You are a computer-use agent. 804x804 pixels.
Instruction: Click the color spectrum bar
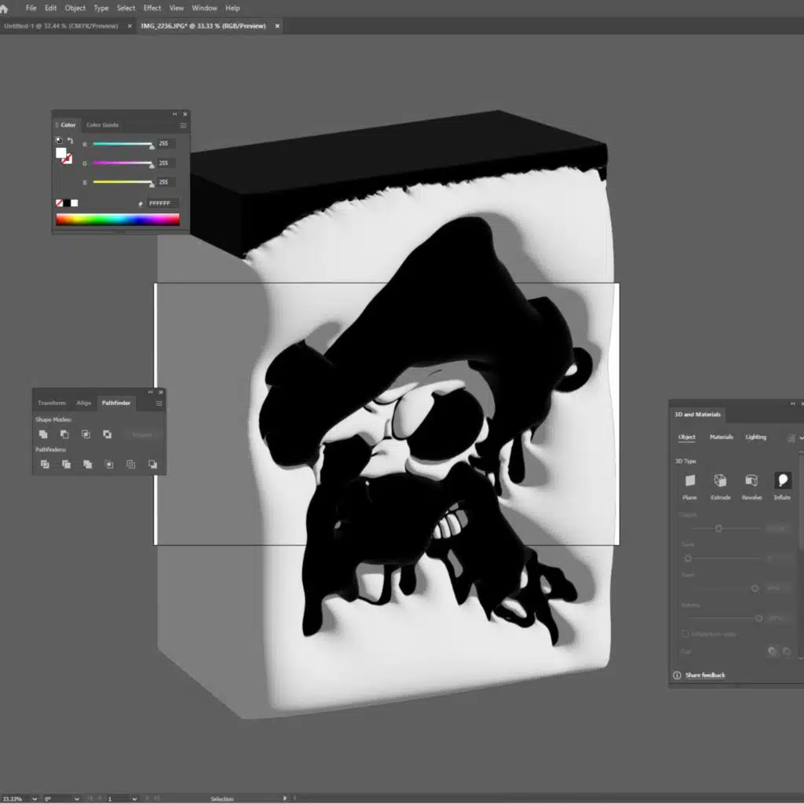click(118, 220)
